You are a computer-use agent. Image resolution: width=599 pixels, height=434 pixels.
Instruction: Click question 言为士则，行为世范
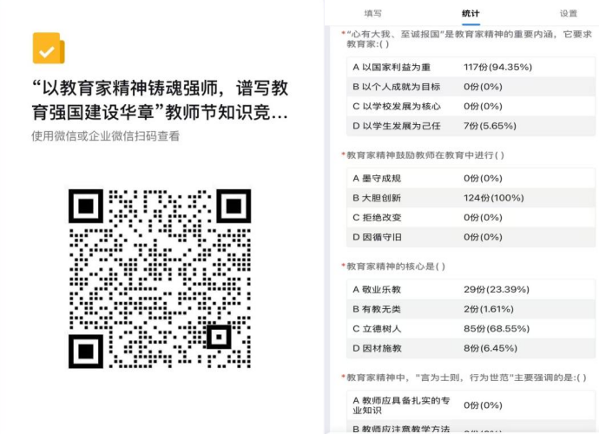coord(466,378)
